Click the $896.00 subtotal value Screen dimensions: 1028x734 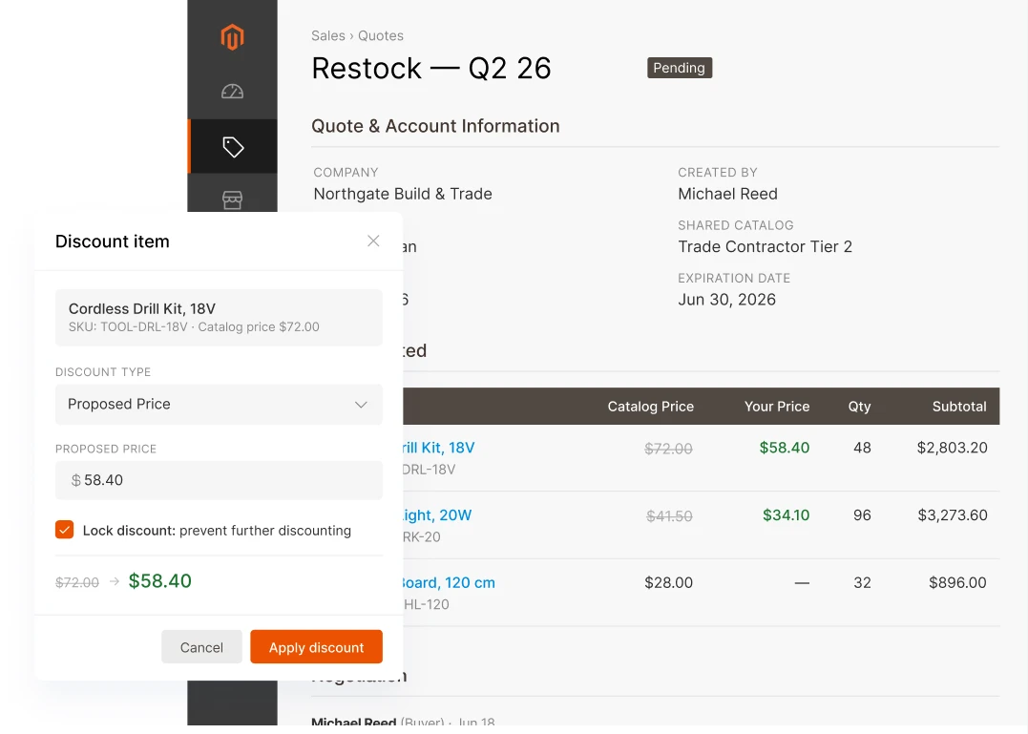[957, 582]
